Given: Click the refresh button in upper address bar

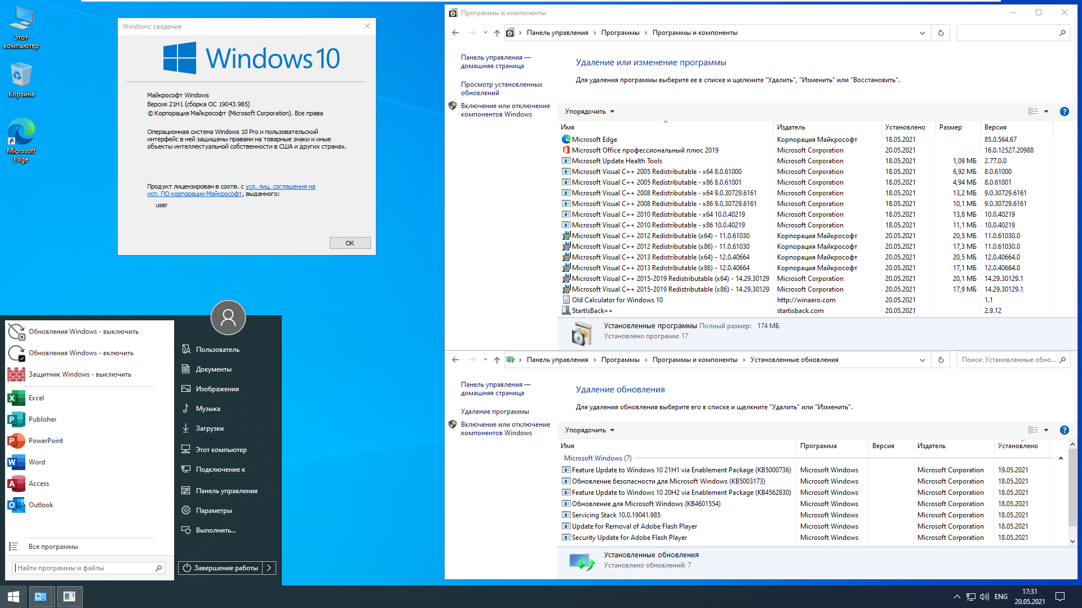Looking at the screenshot, I should coord(941,33).
